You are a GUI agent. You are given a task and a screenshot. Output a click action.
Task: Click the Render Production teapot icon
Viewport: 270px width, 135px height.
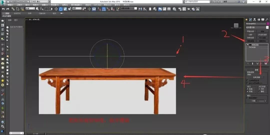pyautogui.click(x=189, y=9)
